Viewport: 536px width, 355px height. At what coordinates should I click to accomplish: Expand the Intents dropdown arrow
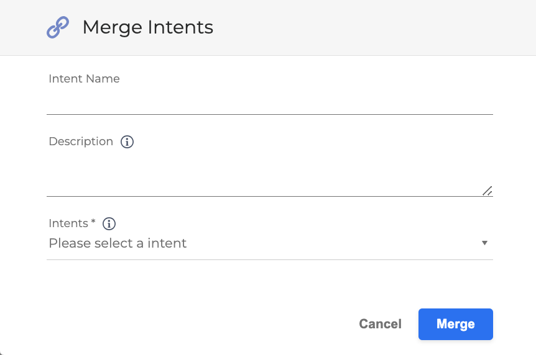[x=484, y=243]
